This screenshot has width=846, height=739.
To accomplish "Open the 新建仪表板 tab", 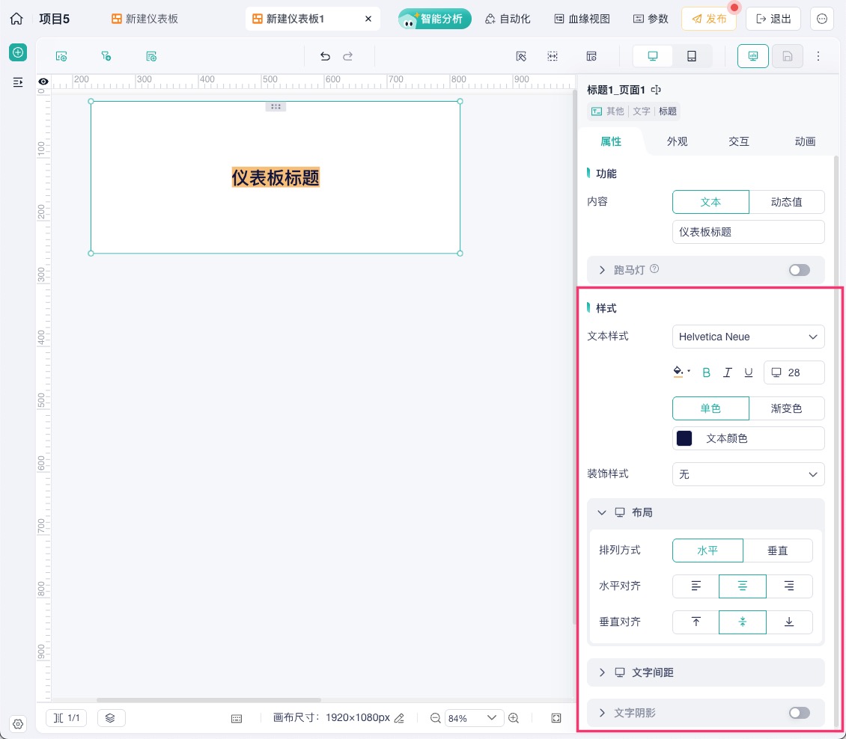I will [144, 19].
